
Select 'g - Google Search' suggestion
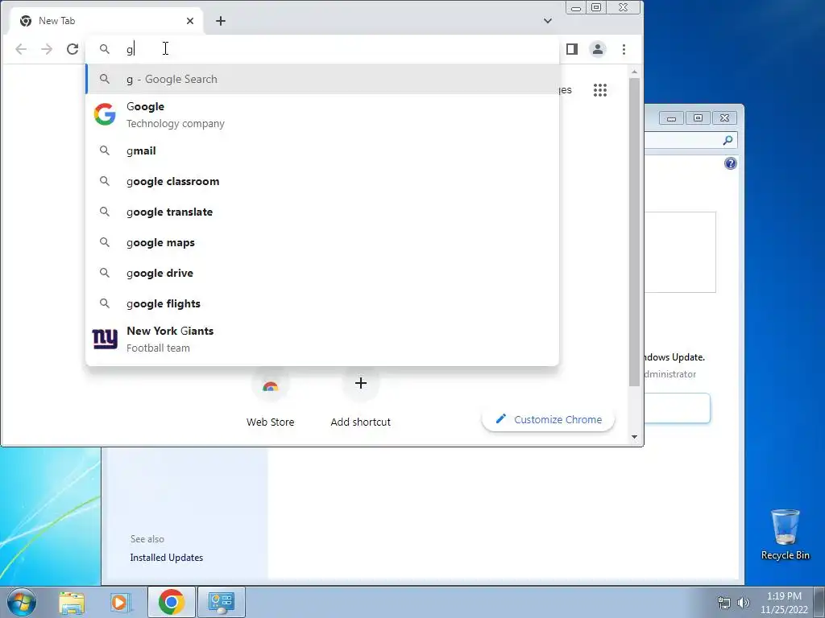[x=322, y=79]
